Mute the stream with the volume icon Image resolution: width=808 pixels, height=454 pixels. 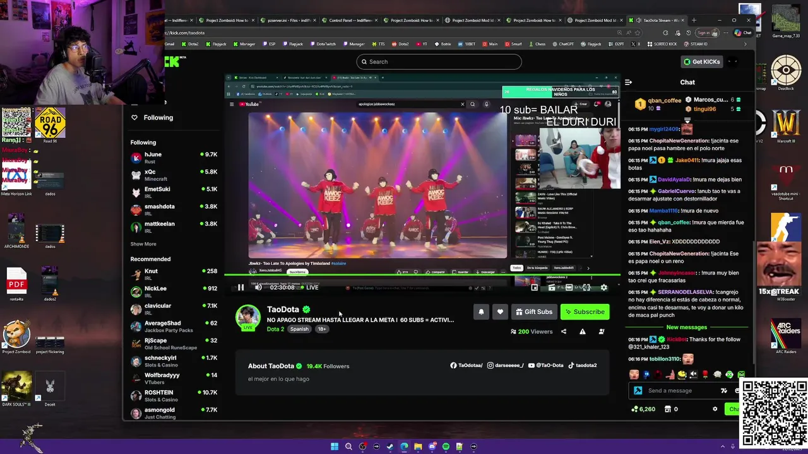point(258,288)
